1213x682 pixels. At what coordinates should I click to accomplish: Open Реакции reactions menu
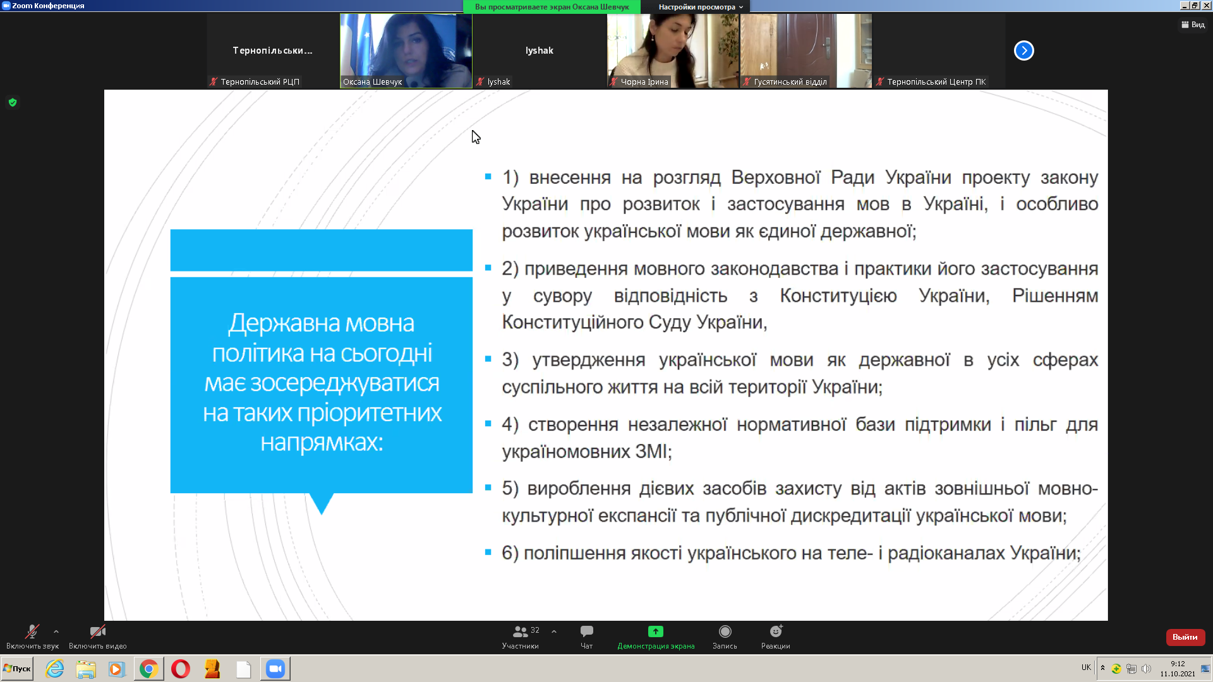(775, 637)
